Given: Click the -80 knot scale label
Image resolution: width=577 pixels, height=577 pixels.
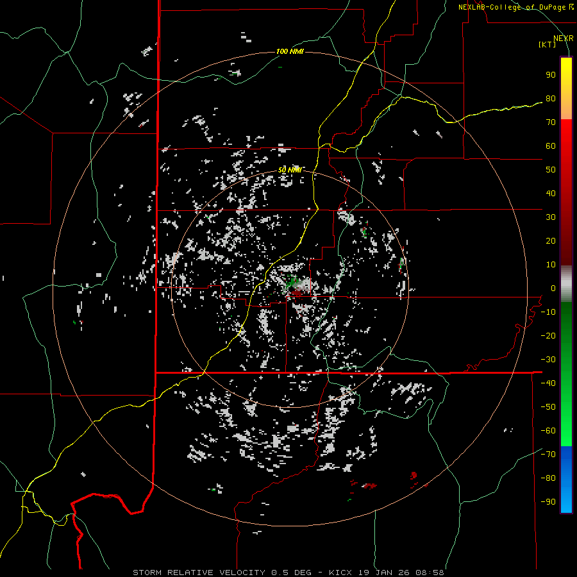Looking at the screenshot, I should (548, 478).
